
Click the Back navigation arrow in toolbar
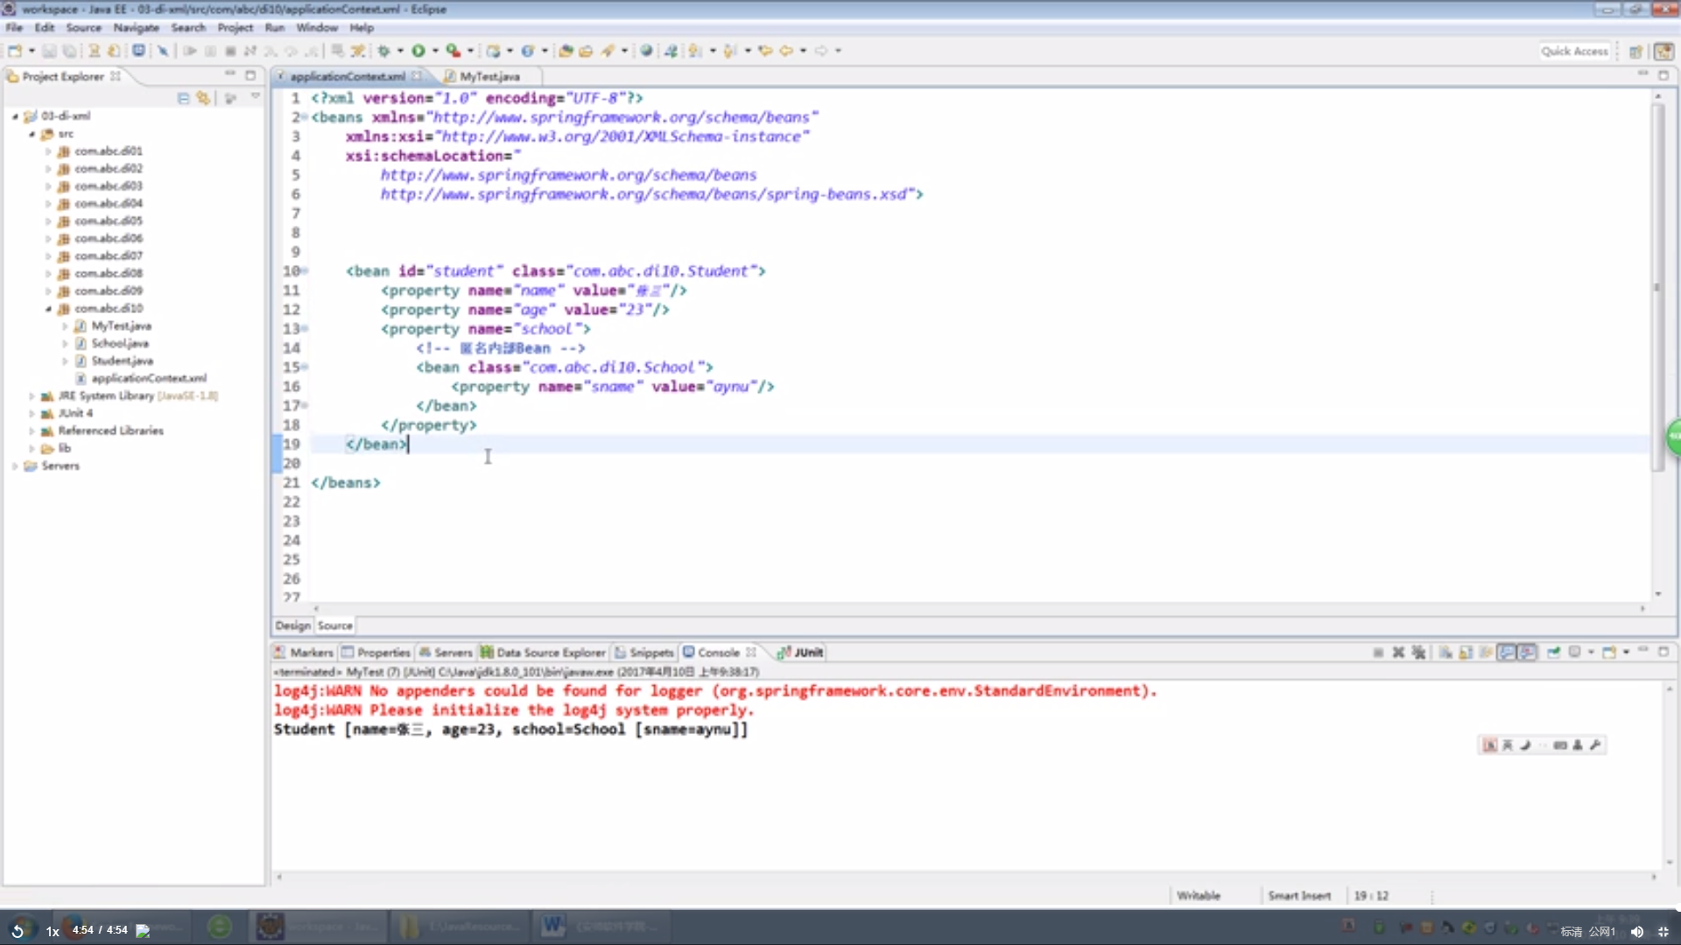(x=786, y=51)
